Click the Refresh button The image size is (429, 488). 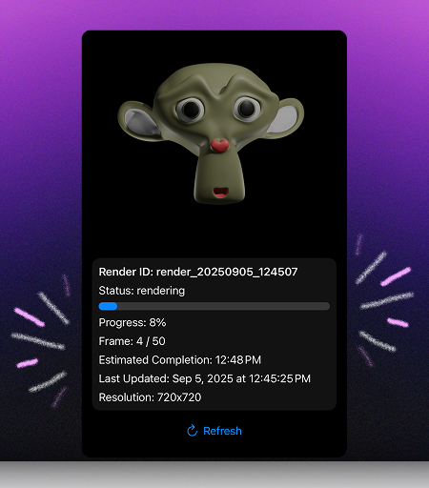(x=214, y=431)
